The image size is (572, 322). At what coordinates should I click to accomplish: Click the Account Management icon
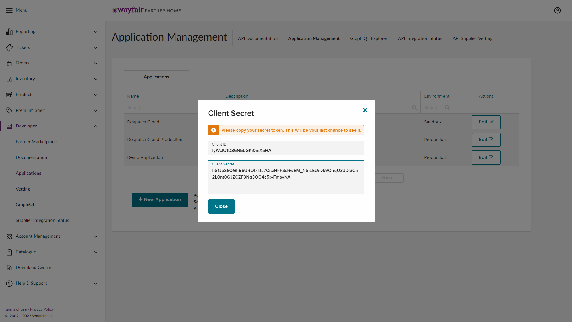[x=9, y=236]
